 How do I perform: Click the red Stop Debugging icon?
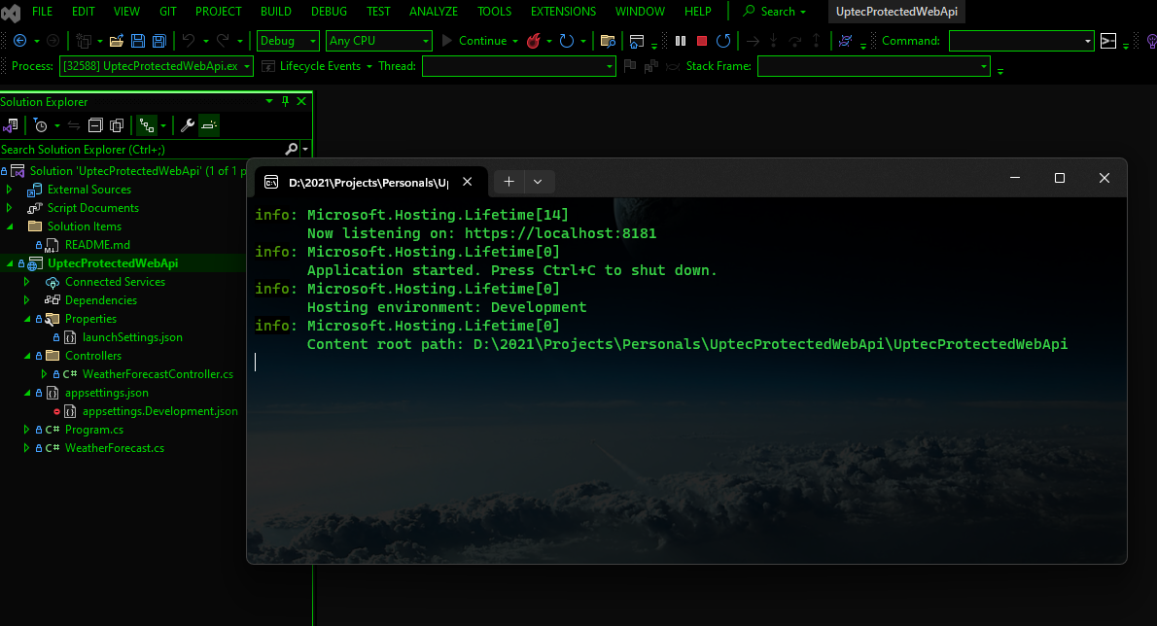701,41
